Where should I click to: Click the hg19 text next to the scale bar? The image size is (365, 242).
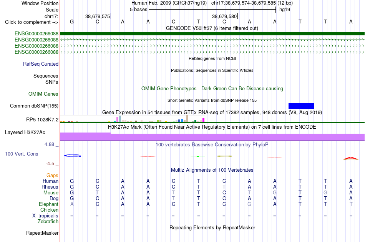click(x=285, y=10)
